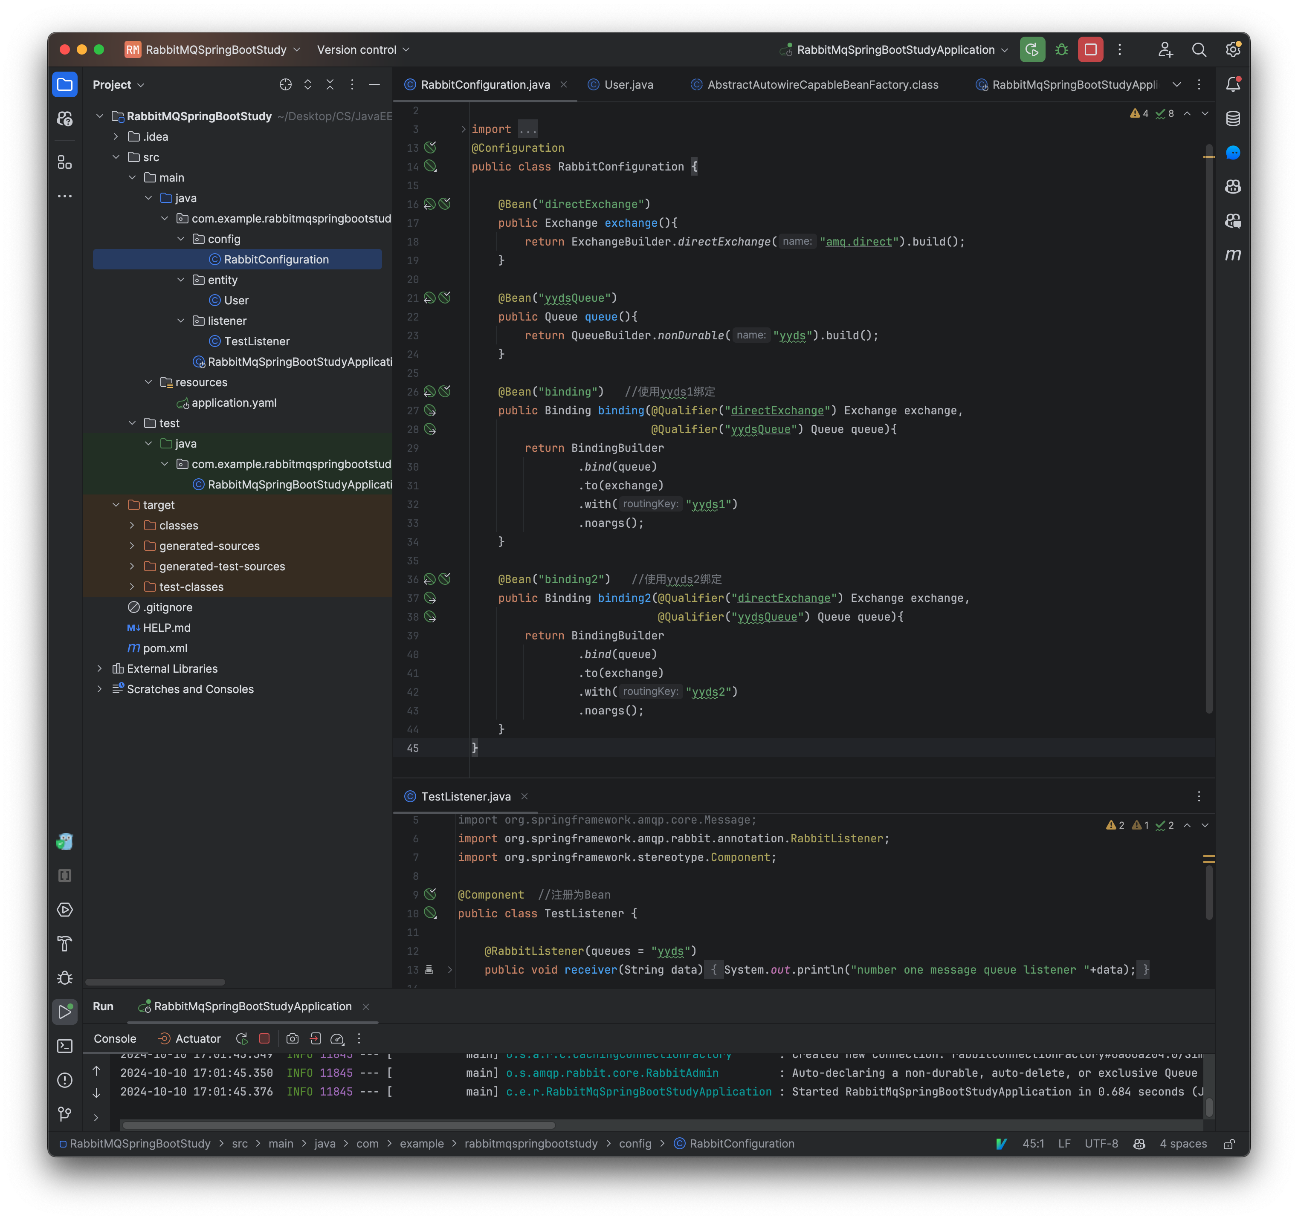Switch to the Actuator tab in Run panel
Viewport: 1298px width, 1220px height.
(x=195, y=1038)
